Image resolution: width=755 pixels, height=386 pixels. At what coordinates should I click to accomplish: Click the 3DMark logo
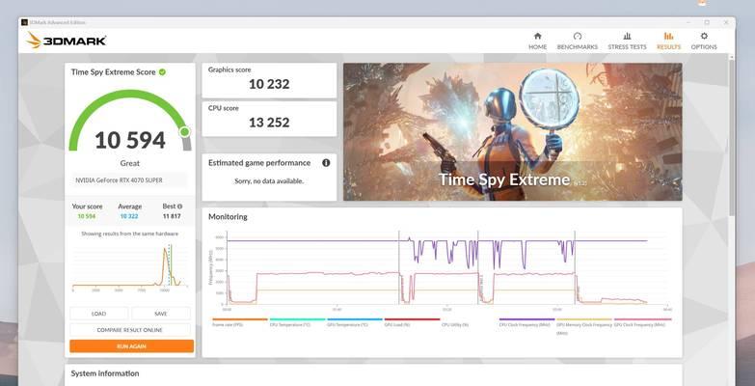point(67,41)
